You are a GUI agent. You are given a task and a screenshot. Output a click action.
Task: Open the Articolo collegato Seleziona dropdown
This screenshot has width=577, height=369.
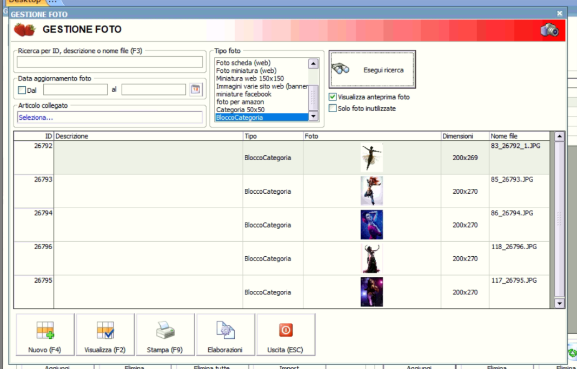click(110, 118)
